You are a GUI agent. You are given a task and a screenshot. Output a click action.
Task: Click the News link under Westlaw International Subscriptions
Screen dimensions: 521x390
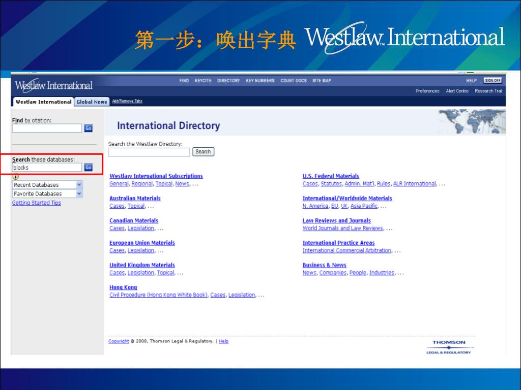[182, 184]
